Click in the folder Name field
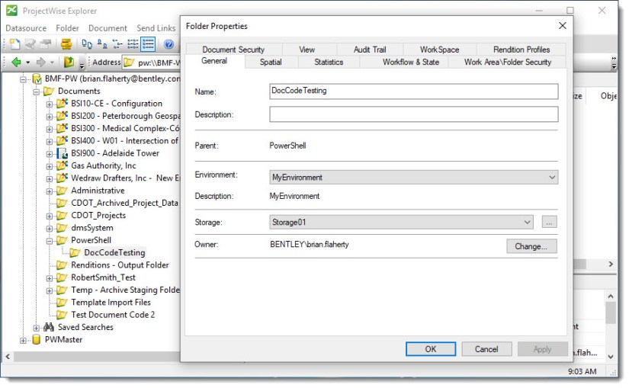Screen dimensions: 629x388 pos(413,91)
